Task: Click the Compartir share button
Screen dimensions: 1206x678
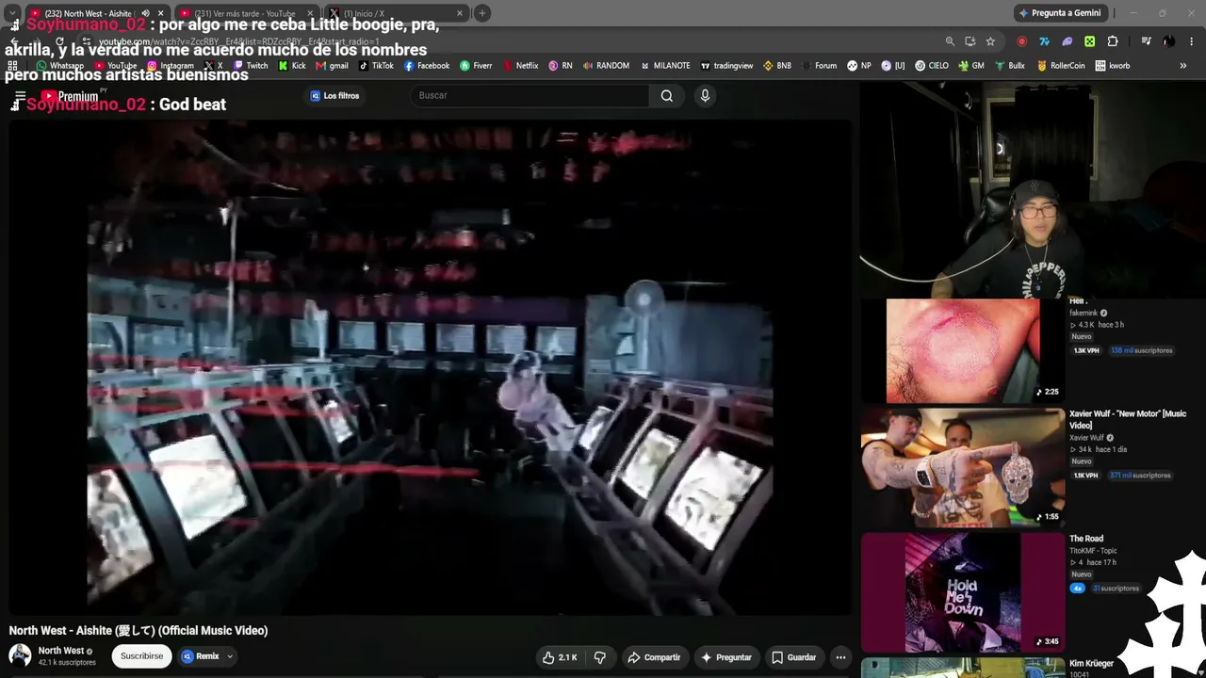Action: (x=654, y=657)
